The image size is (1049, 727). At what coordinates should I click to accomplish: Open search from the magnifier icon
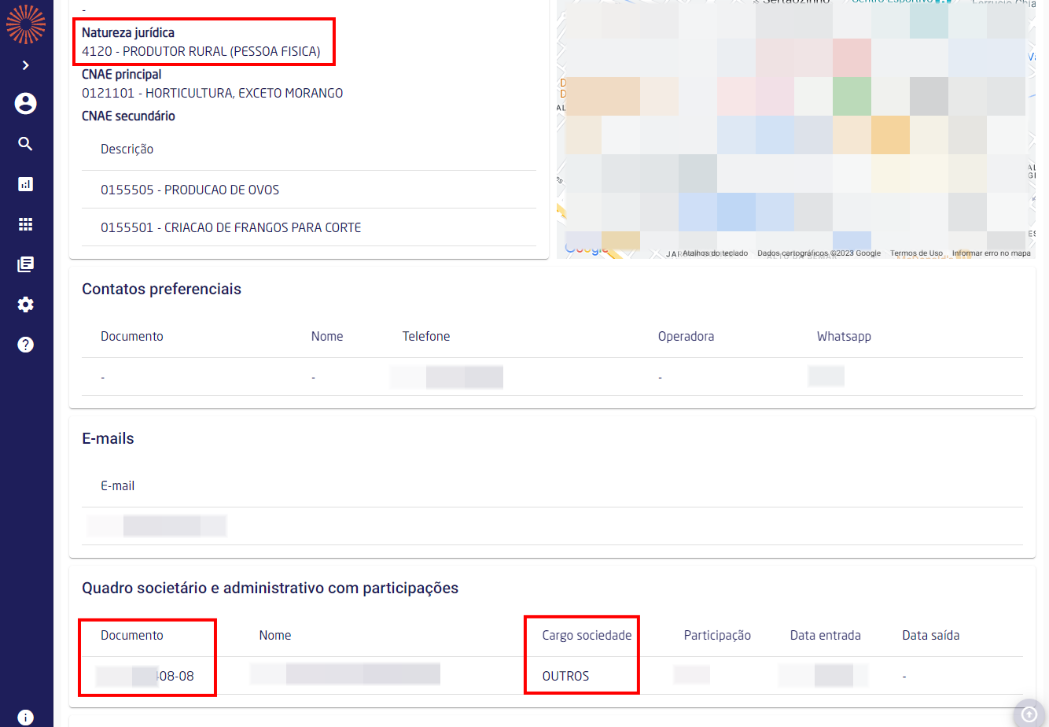pos(26,143)
